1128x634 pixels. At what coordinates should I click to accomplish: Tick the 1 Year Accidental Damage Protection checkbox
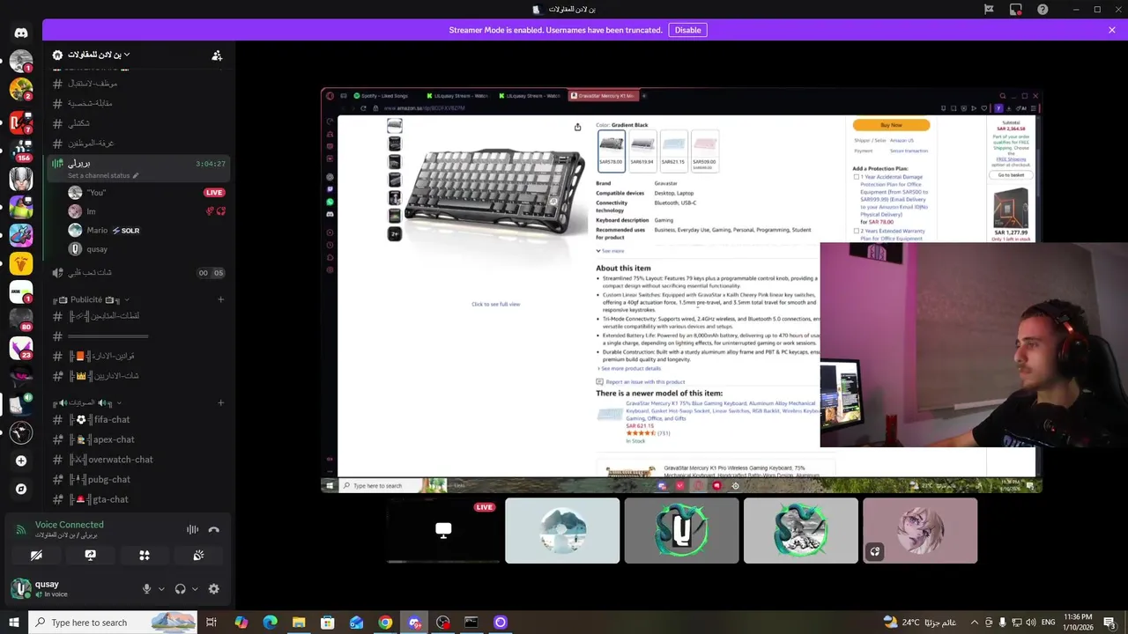(x=857, y=177)
